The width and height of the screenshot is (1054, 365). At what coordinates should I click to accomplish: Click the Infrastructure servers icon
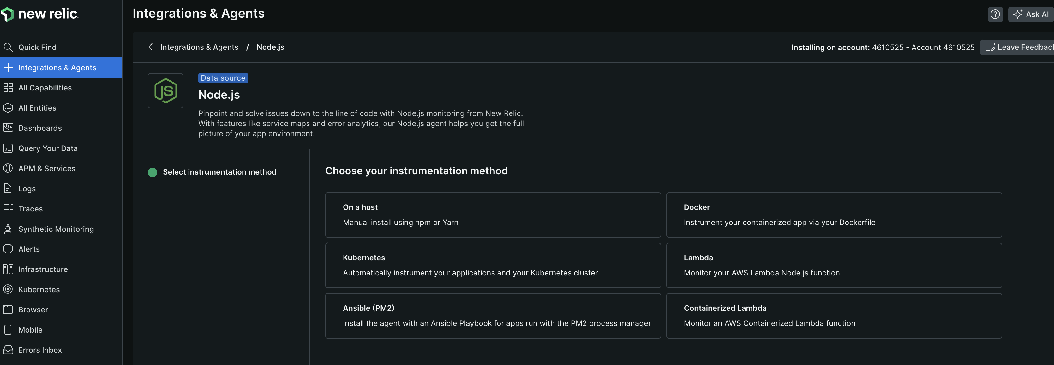[x=8, y=269]
